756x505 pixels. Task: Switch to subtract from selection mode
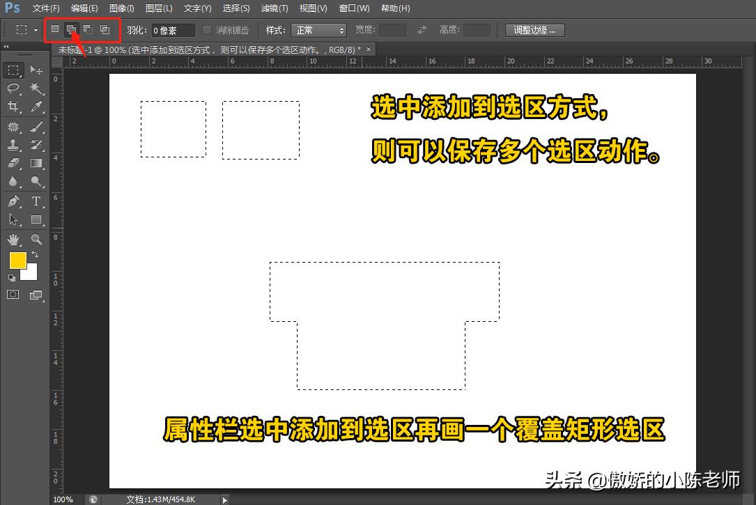(x=88, y=29)
